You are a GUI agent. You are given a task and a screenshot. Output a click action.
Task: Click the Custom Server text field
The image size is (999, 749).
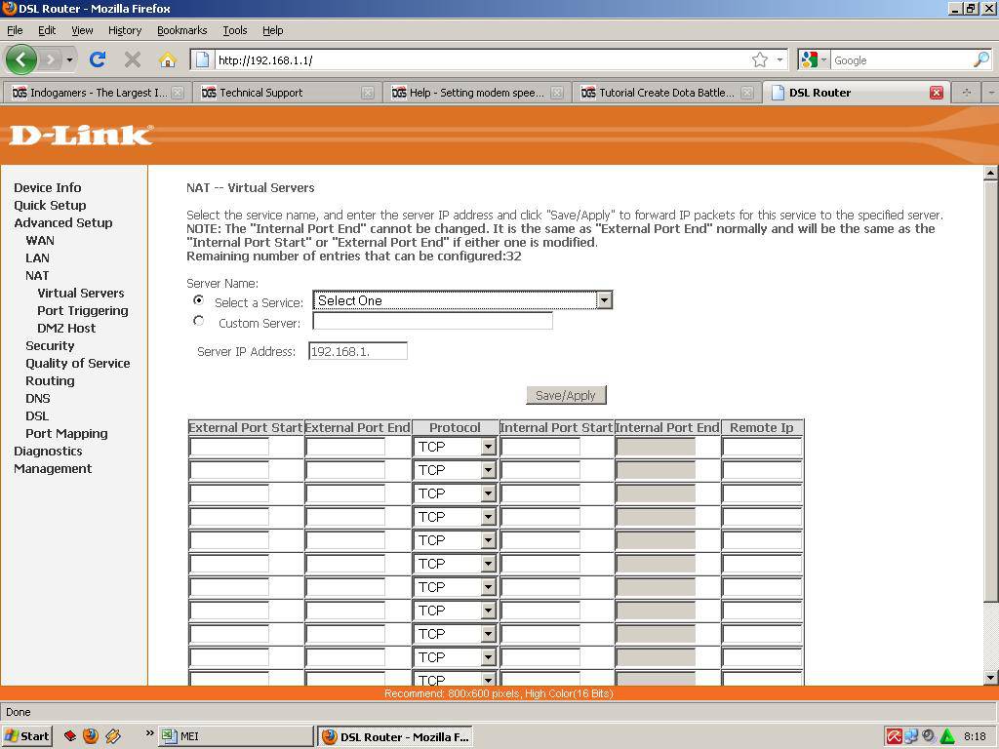[x=432, y=320]
